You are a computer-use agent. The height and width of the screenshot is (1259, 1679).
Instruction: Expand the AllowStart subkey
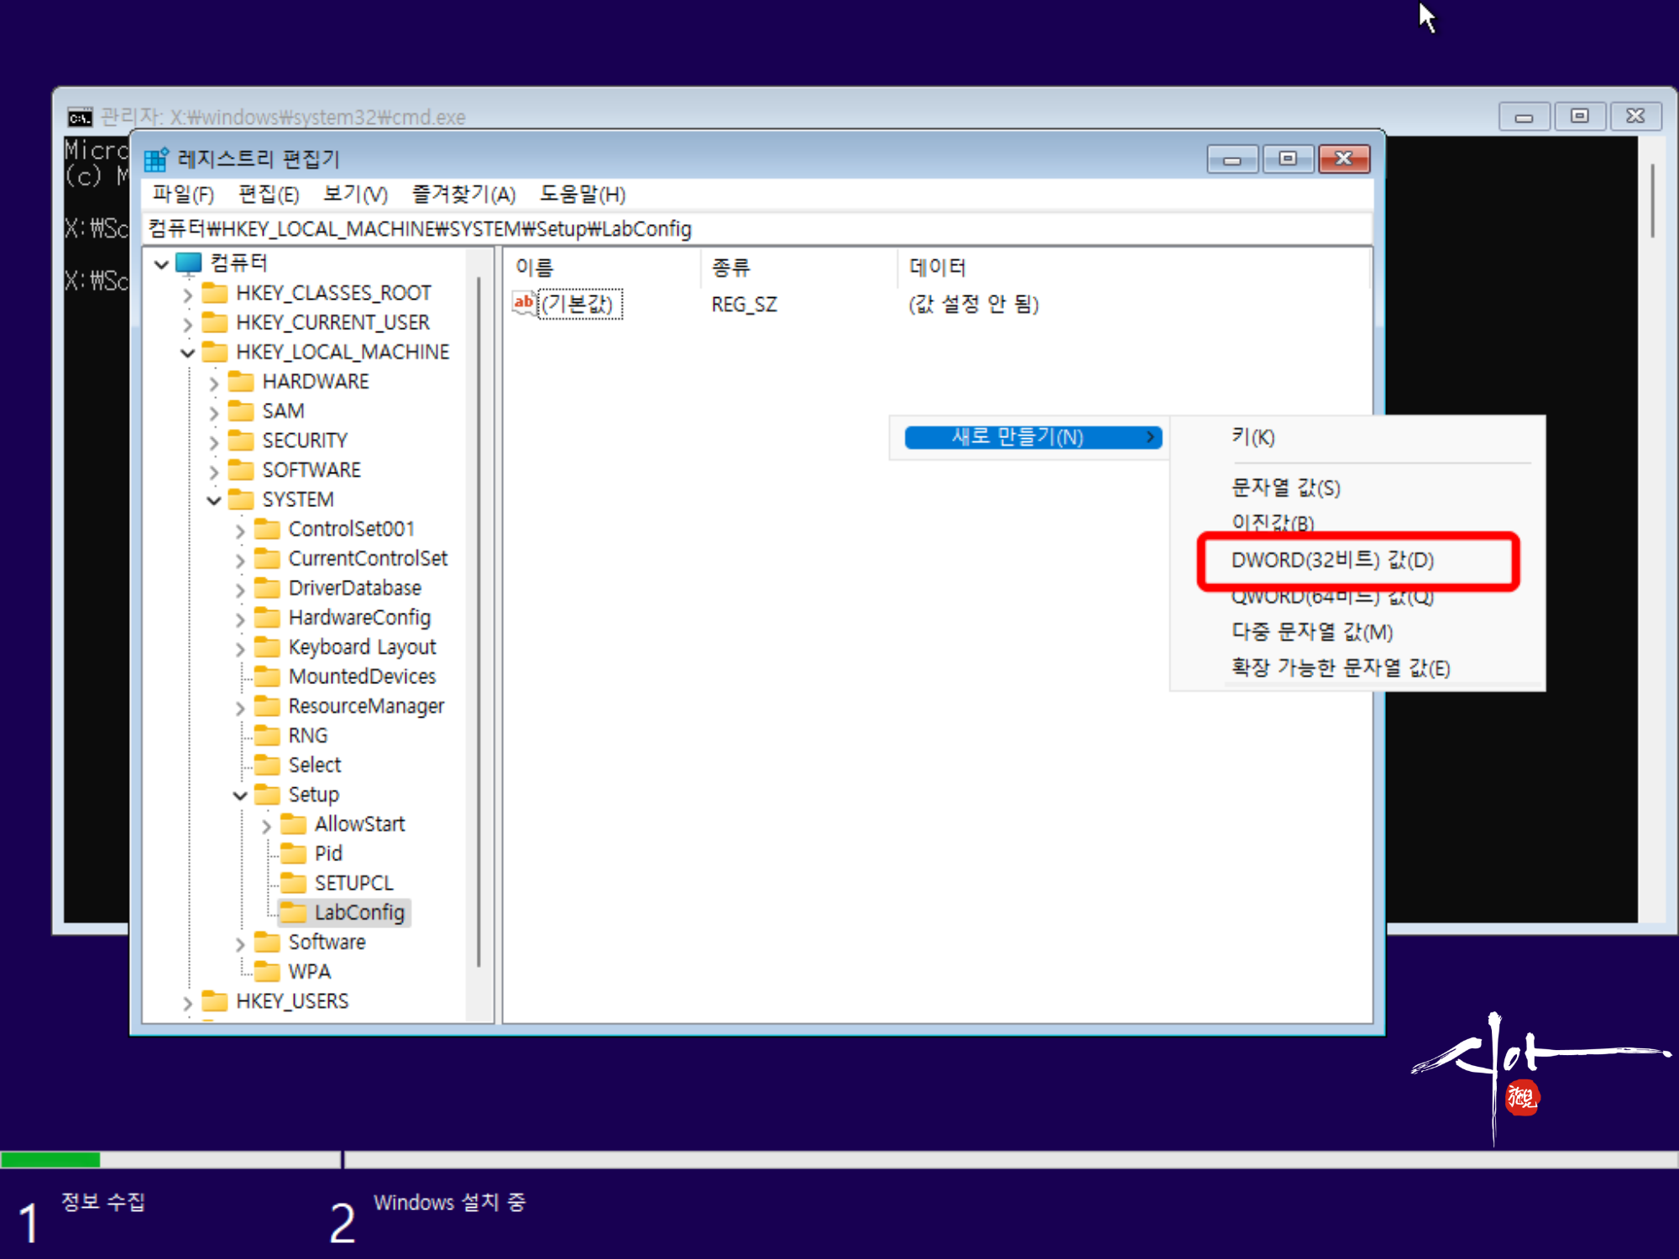[x=266, y=826]
